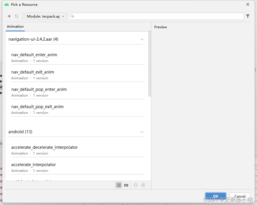
Task: Switch to grid view at the bottom
Action: pos(126,185)
